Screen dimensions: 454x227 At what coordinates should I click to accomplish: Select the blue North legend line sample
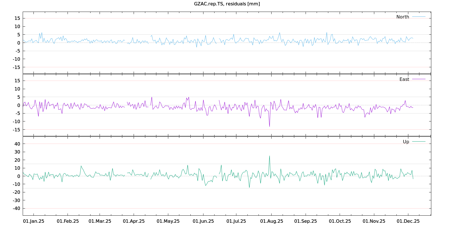tap(419, 17)
